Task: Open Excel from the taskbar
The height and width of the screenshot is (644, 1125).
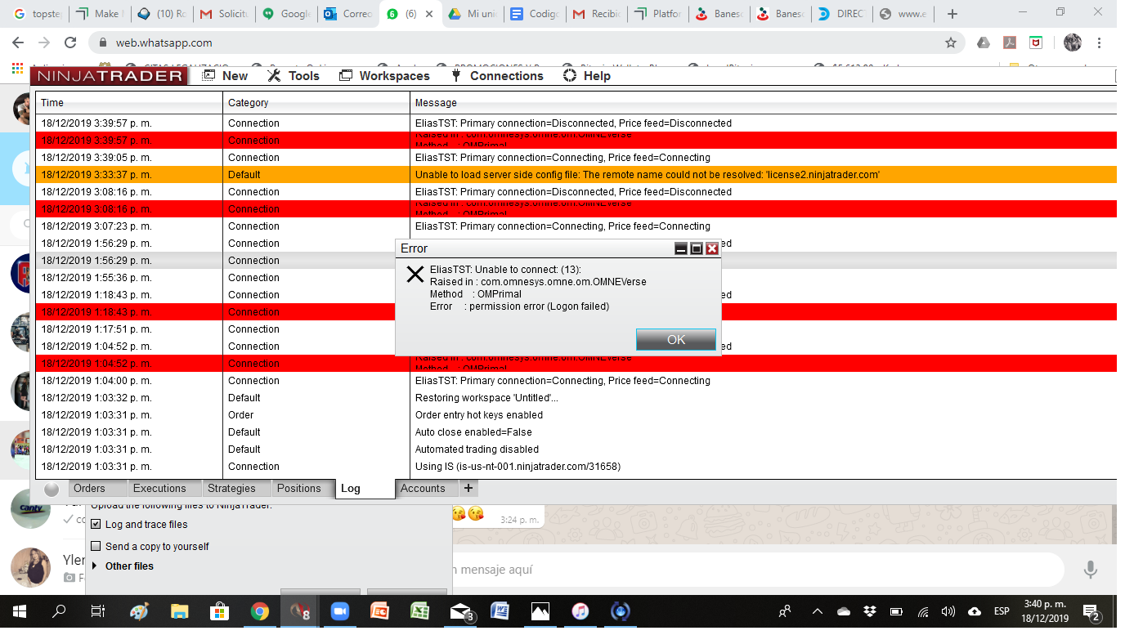Action: tap(419, 611)
